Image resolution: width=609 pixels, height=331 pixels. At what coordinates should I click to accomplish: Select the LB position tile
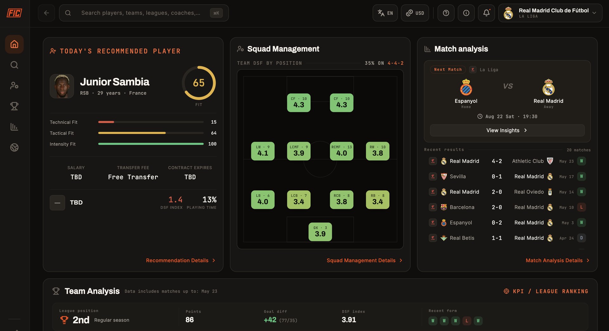pyautogui.click(x=263, y=200)
